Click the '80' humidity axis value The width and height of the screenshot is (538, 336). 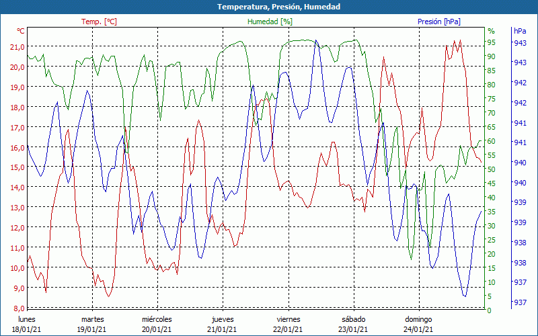pos(492,85)
